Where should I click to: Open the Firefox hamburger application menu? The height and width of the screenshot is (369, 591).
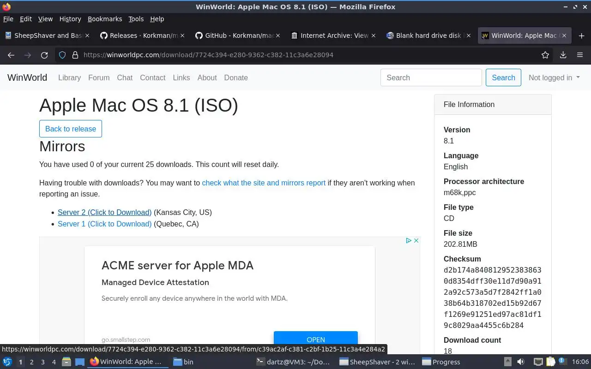pos(580,55)
